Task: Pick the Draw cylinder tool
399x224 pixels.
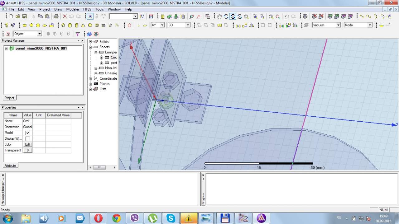Action: 70,25
